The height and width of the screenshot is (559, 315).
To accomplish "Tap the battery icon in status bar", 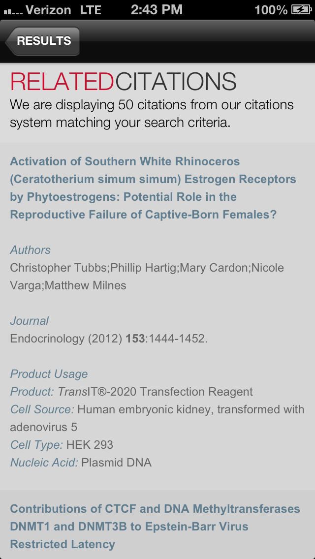I will point(301,9).
